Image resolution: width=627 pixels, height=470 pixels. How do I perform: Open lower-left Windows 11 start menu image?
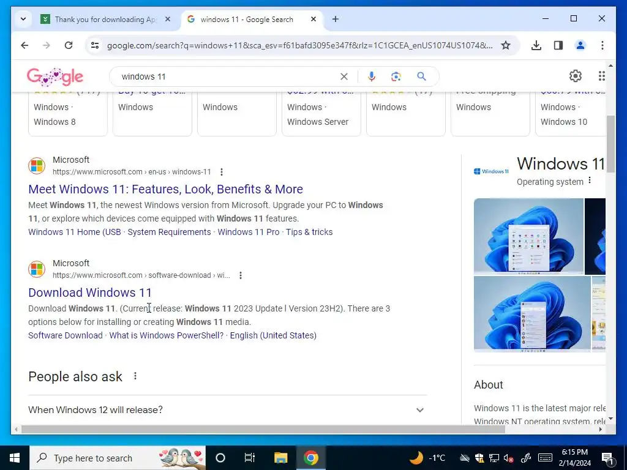point(532,314)
